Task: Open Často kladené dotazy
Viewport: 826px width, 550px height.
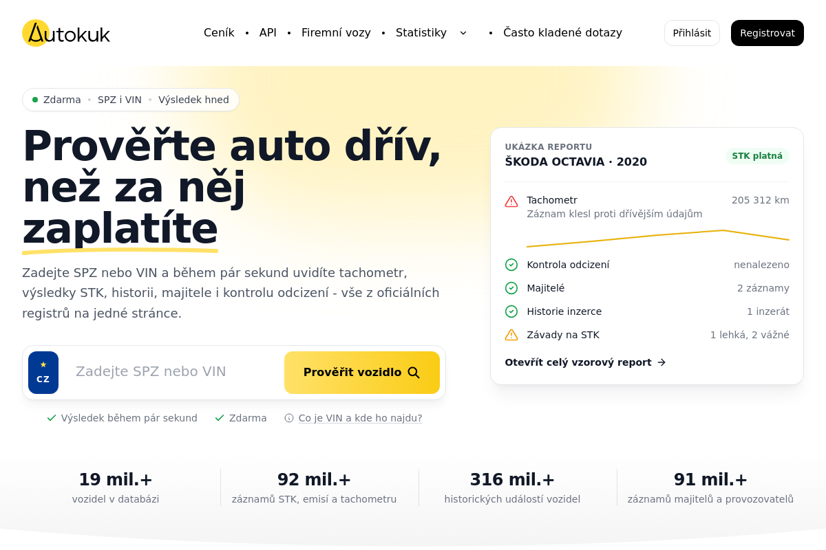Action: click(x=562, y=33)
